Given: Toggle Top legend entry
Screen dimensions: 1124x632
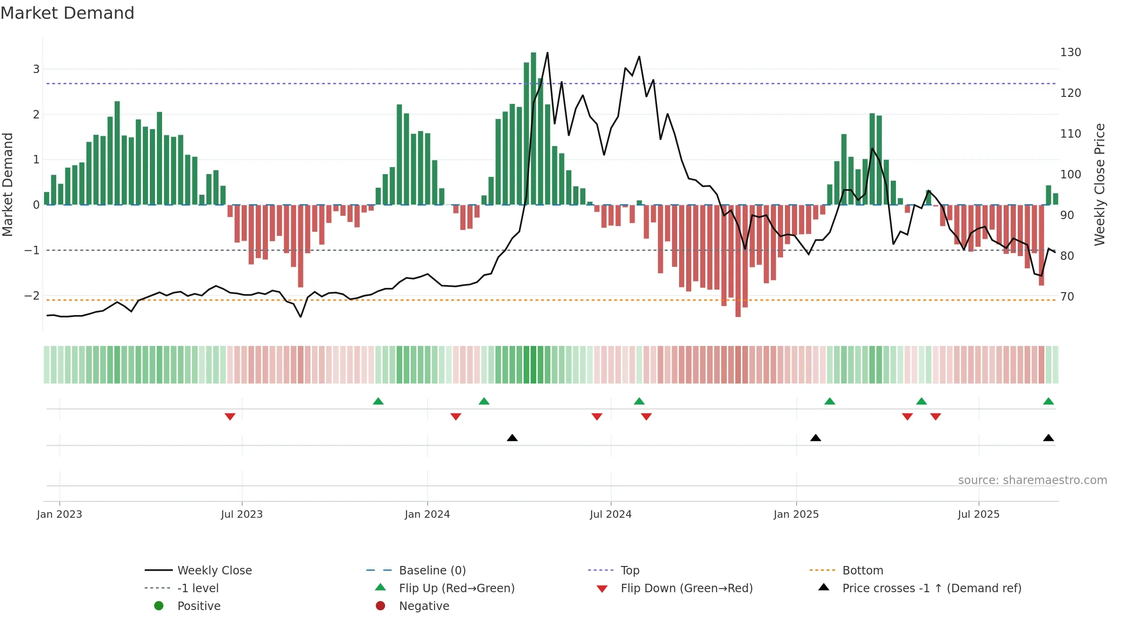Looking at the screenshot, I should point(614,570).
